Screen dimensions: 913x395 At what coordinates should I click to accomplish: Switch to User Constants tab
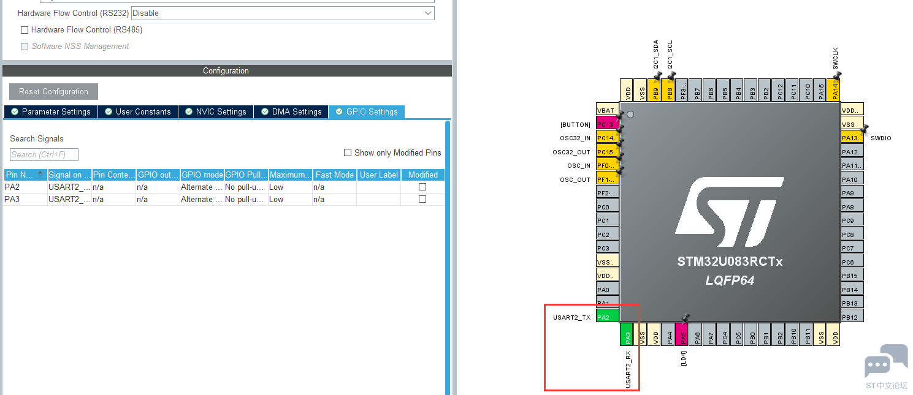tap(138, 111)
